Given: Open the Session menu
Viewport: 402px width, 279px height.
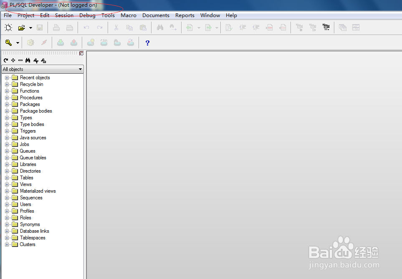Looking at the screenshot, I should coord(64,15).
